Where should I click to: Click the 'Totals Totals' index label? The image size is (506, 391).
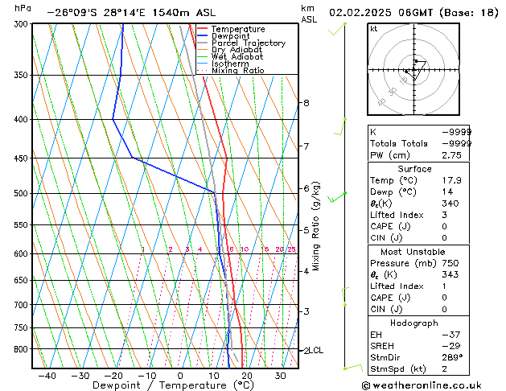tap(398, 143)
